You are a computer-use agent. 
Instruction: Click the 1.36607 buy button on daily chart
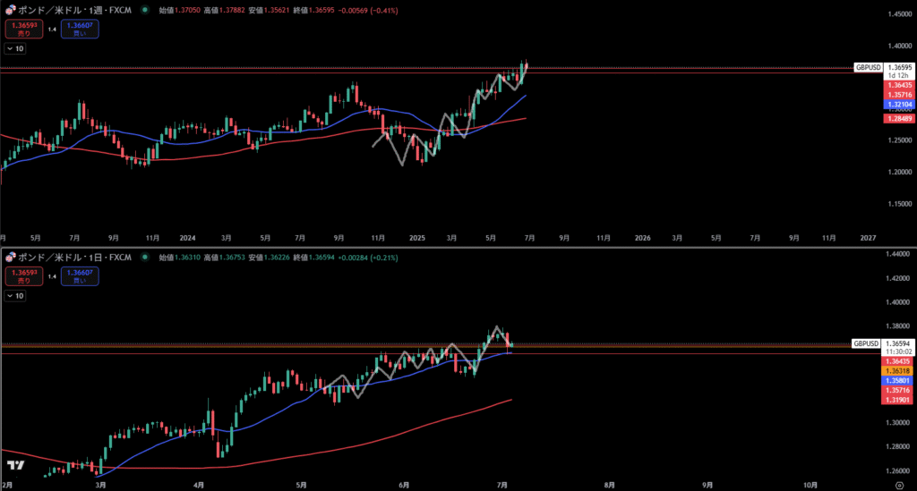tap(80, 275)
